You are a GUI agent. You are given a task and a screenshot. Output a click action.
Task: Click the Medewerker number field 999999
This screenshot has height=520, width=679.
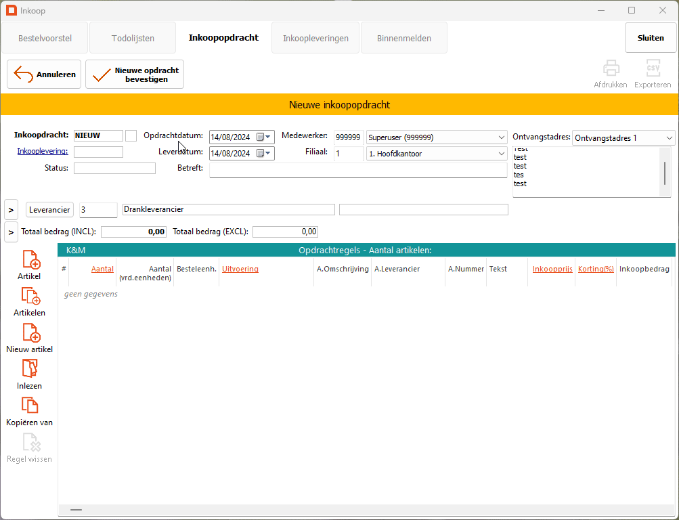pos(349,137)
